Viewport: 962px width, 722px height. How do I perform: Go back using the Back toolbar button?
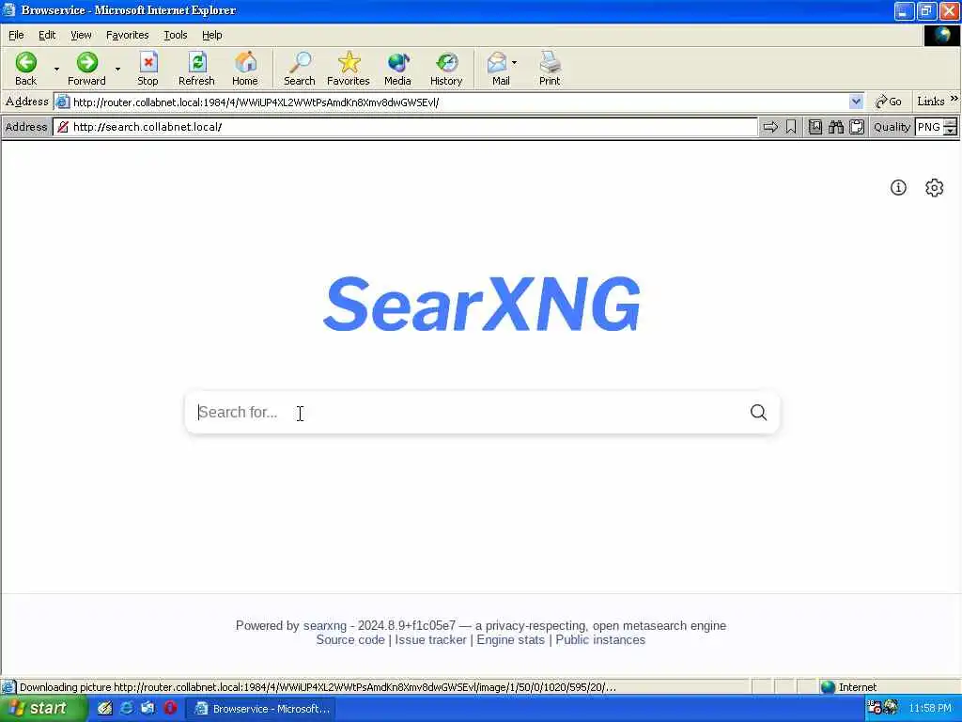(x=25, y=68)
